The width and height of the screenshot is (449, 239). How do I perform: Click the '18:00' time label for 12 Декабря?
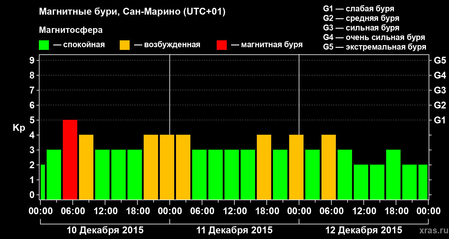pos(396,211)
